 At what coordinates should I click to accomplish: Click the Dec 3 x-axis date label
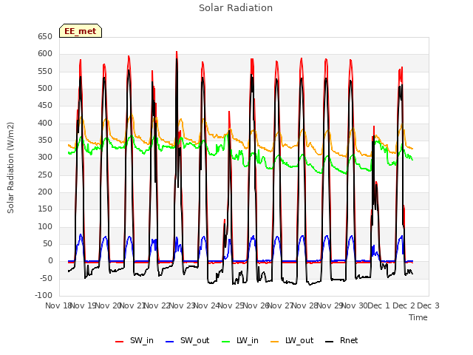(x=428, y=305)
